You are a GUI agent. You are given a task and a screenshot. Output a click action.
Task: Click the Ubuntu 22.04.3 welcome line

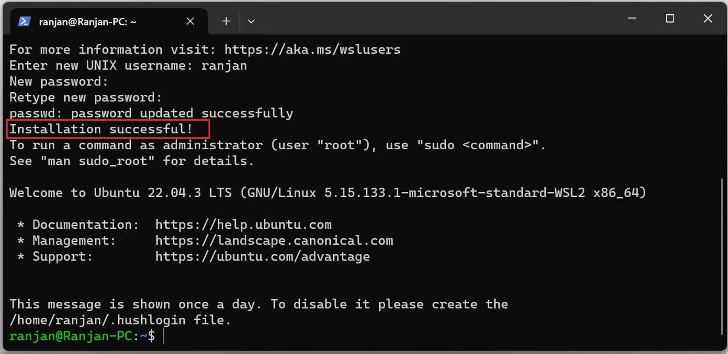point(327,193)
